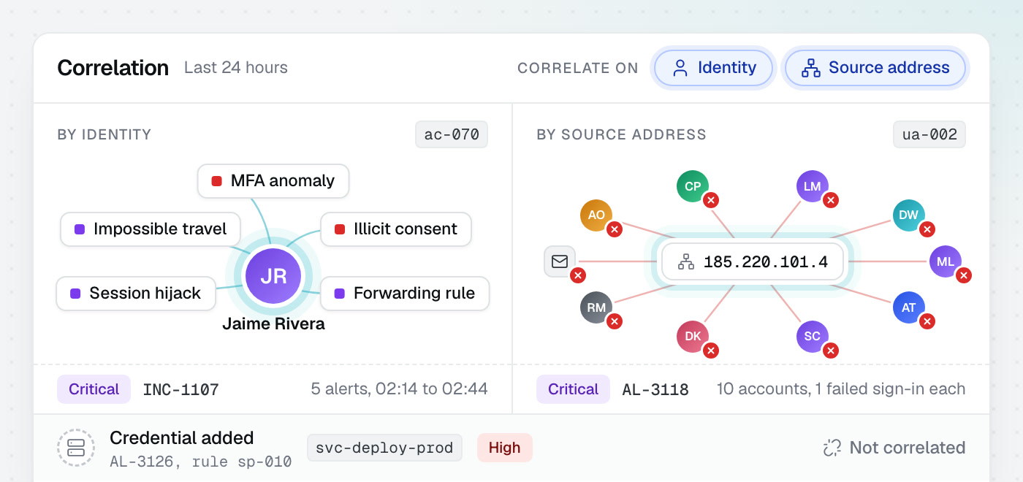Select the AT account avatar
This screenshot has width=1023, height=482.
click(908, 307)
